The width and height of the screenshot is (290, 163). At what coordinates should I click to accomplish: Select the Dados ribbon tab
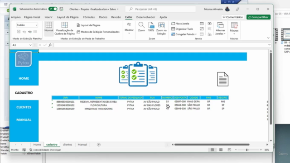click(x=103, y=17)
